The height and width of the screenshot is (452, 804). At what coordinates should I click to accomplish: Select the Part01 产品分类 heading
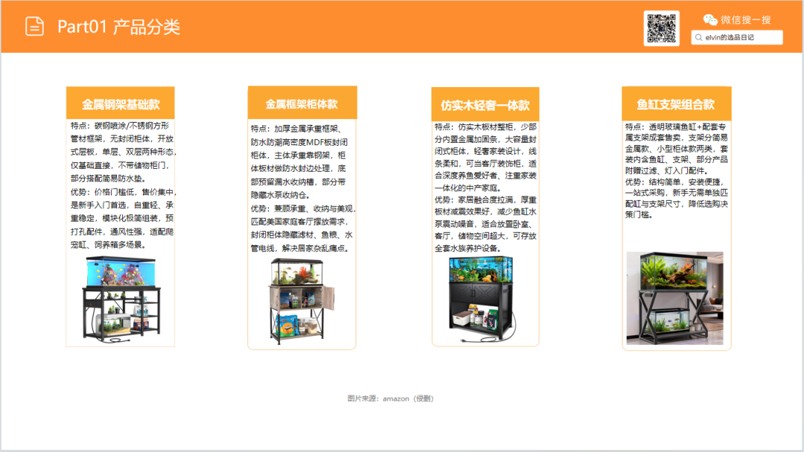tap(118, 27)
